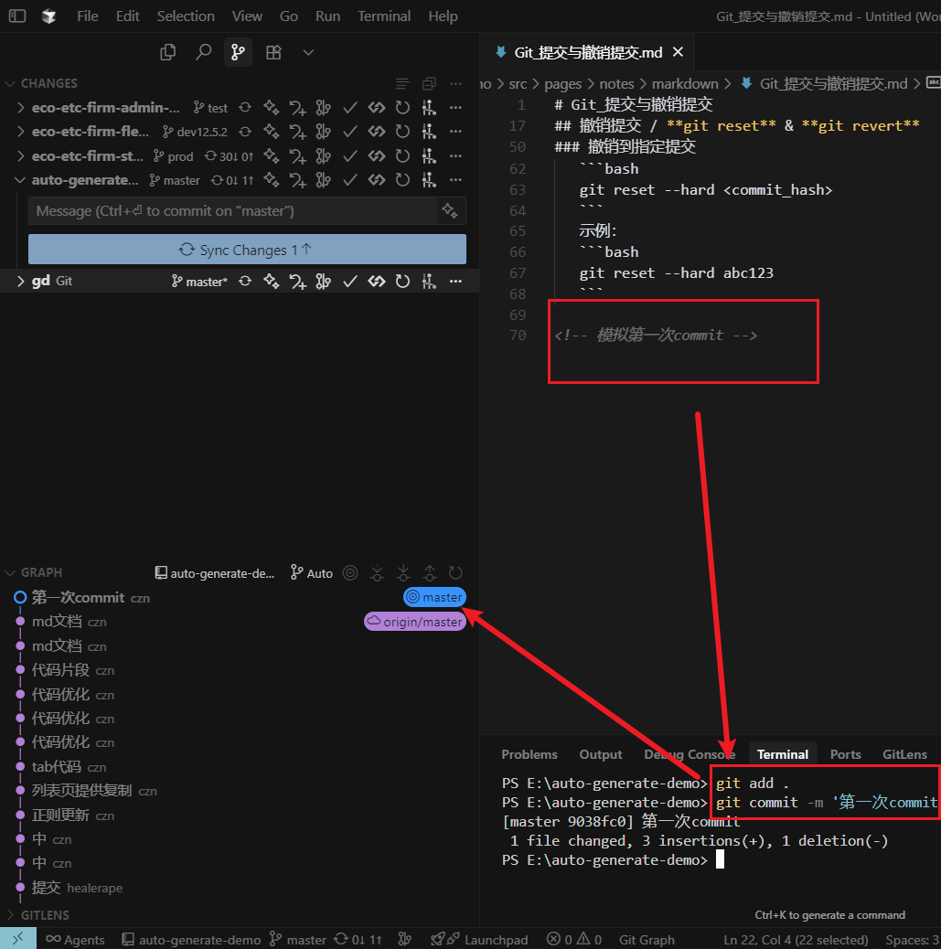Refresh the Graph panel
941x949 pixels.
click(x=455, y=573)
